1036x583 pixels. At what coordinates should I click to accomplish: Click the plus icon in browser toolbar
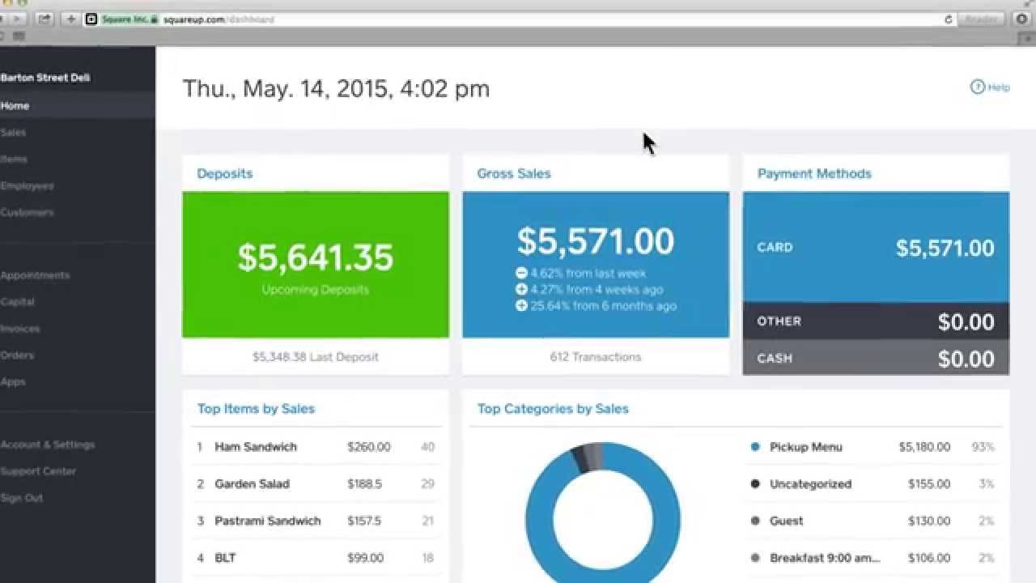click(x=71, y=19)
